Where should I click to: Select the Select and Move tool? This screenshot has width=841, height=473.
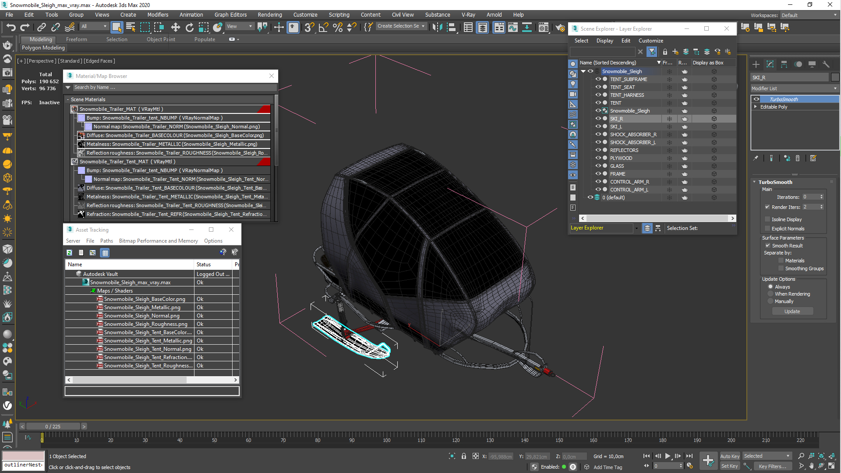click(175, 27)
